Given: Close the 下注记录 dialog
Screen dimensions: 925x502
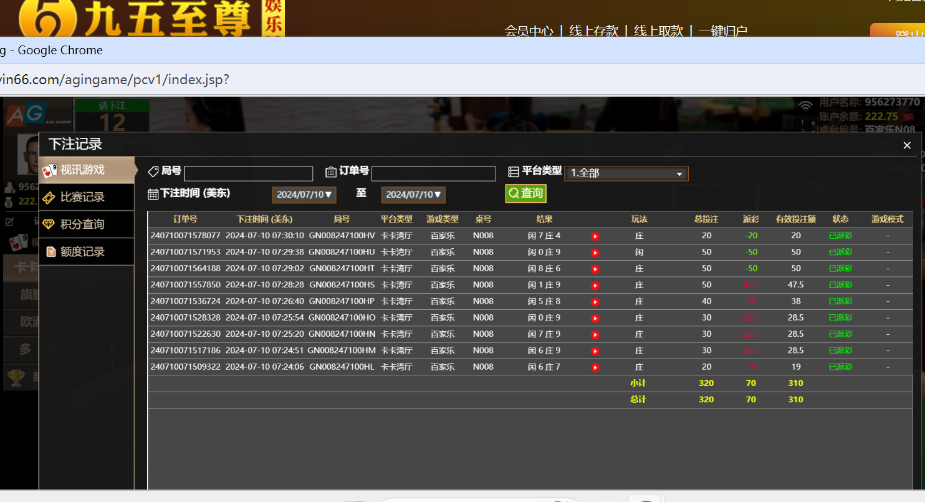Looking at the screenshot, I should point(907,145).
